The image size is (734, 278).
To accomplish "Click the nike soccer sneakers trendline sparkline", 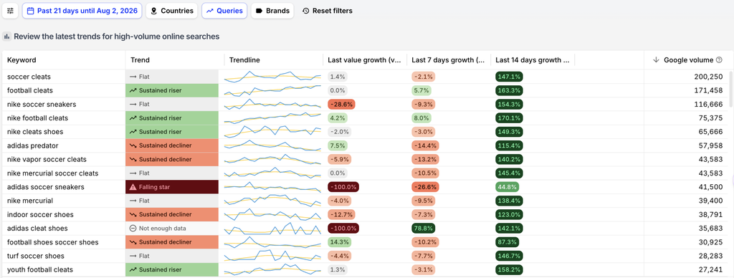I will point(272,104).
